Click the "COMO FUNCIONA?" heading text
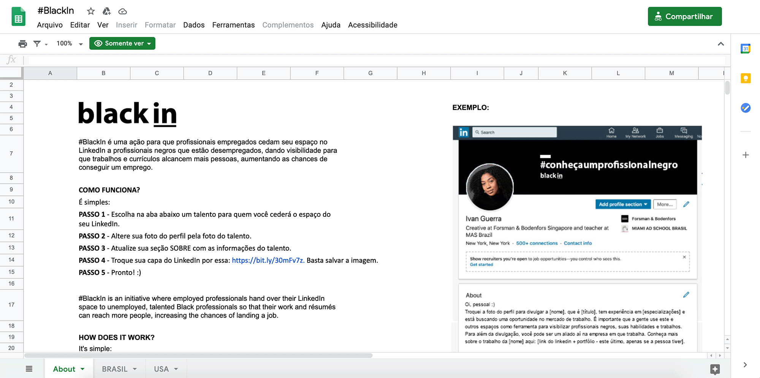 109,190
